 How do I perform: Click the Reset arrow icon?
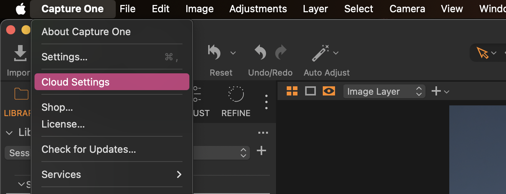click(x=214, y=52)
